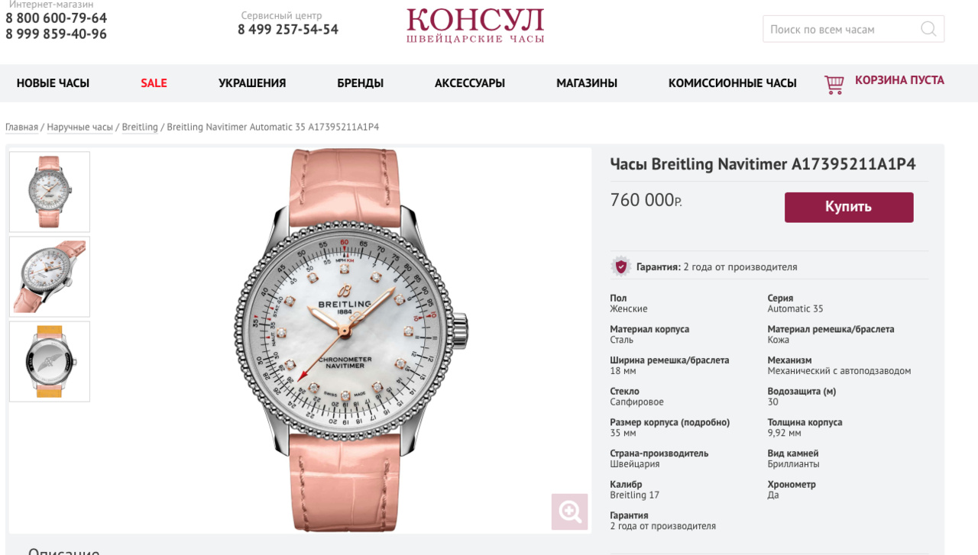Viewport: 978px width, 555px height.
Task: Select the front view watch thumbnail
Action: 50,192
